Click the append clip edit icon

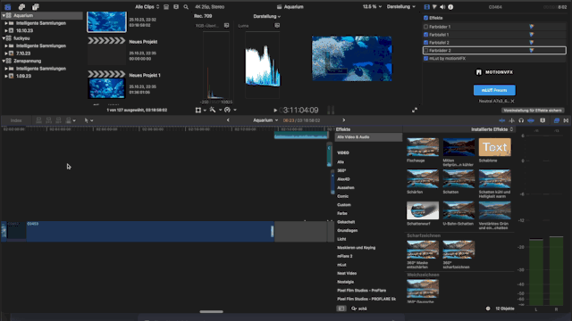click(58, 120)
